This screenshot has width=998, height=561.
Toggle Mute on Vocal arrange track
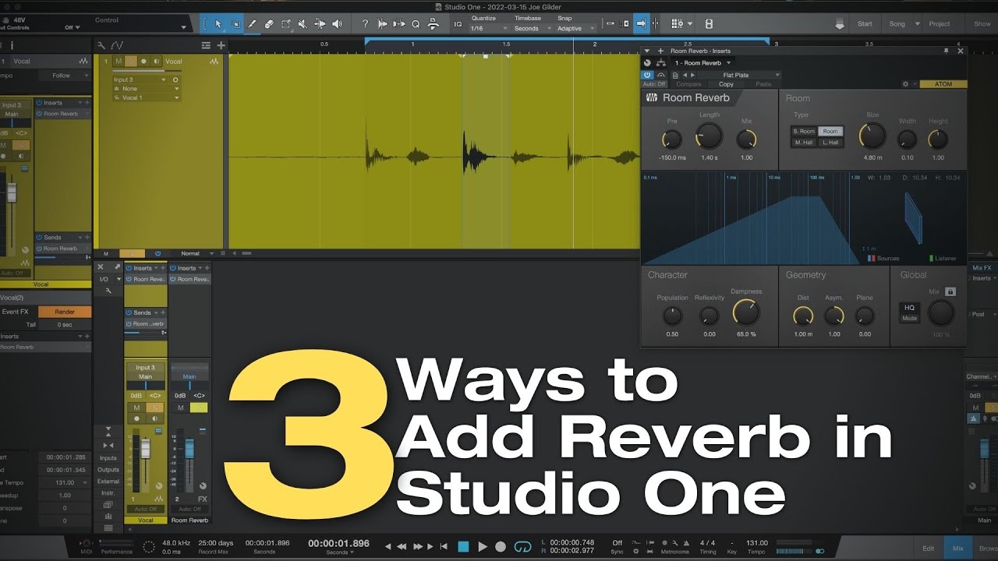point(119,61)
